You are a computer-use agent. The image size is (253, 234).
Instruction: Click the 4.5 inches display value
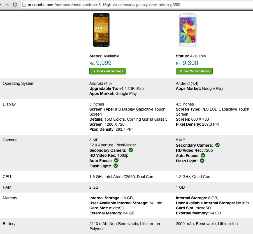click(185, 104)
